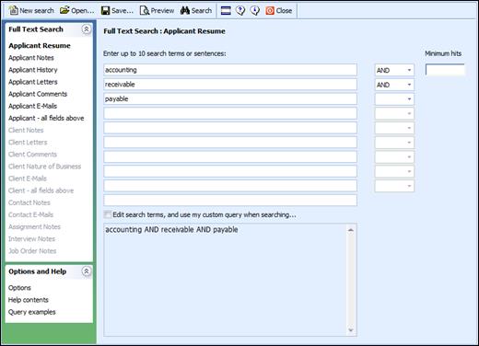Click the Save... floppy disk button
Screen dimensions: 479x346
pos(117,11)
